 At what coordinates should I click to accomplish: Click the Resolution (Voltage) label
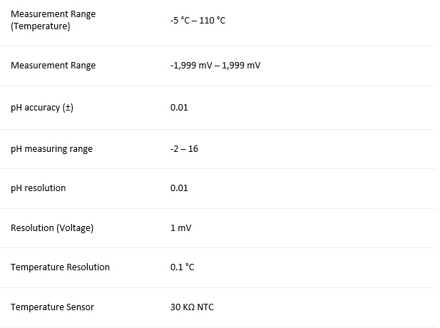pyautogui.click(x=52, y=228)
